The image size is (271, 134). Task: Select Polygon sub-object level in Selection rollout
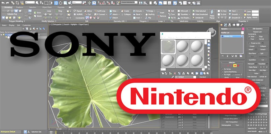(235, 65)
